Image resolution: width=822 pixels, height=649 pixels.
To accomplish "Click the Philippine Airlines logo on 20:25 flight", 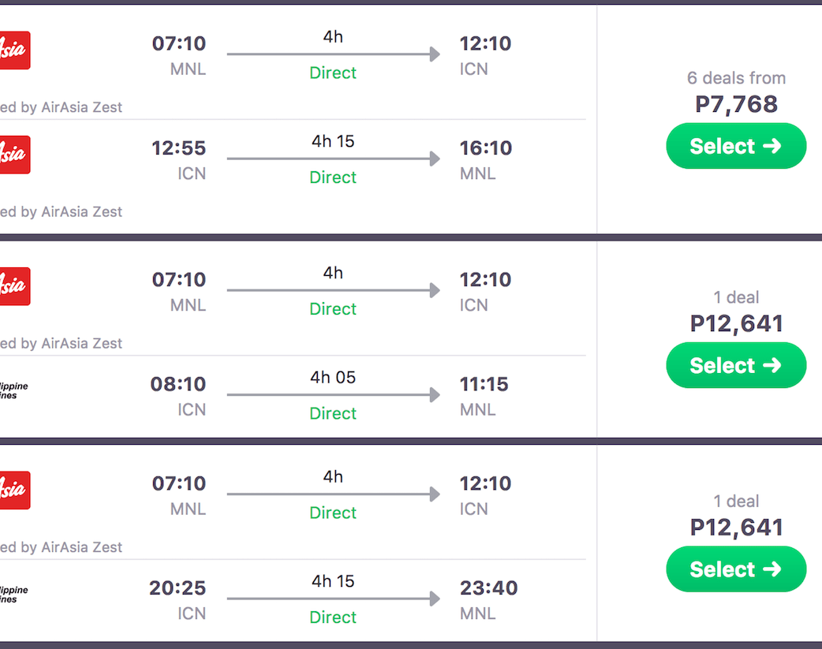I will 13,594.
